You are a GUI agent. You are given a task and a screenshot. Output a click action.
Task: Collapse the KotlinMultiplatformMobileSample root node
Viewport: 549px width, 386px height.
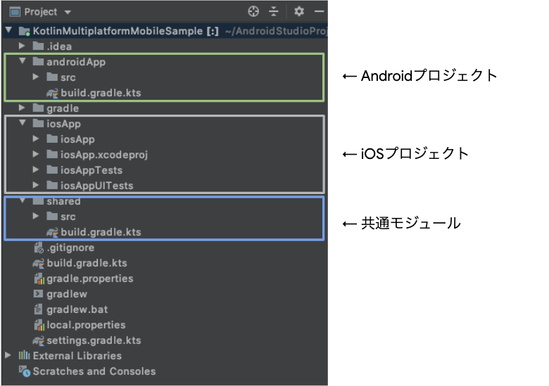(x=8, y=30)
